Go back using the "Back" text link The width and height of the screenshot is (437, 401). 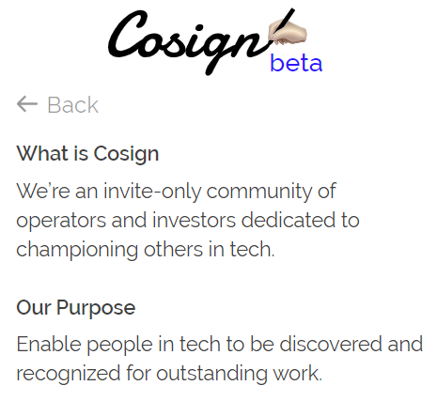point(72,104)
